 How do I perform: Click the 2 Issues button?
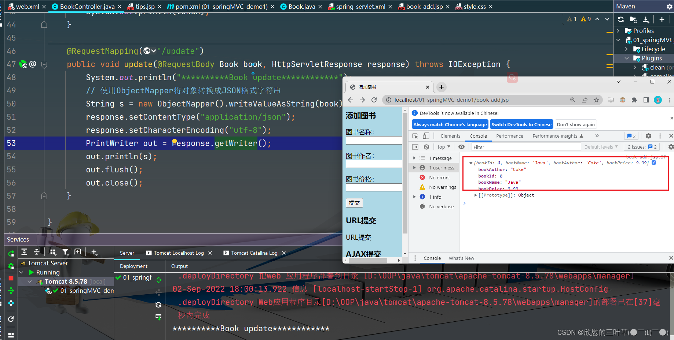(642, 147)
